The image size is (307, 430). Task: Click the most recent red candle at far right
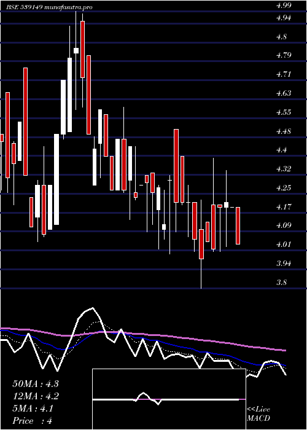pos(238,225)
